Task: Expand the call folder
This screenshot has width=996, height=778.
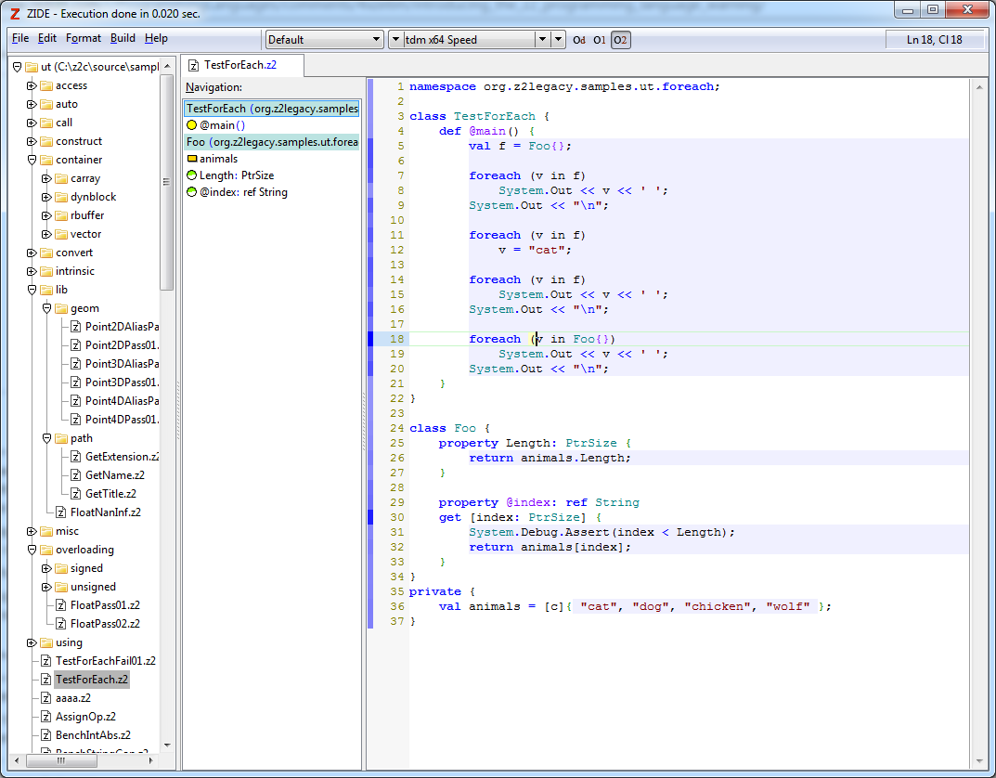Action: click(x=32, y=123)
